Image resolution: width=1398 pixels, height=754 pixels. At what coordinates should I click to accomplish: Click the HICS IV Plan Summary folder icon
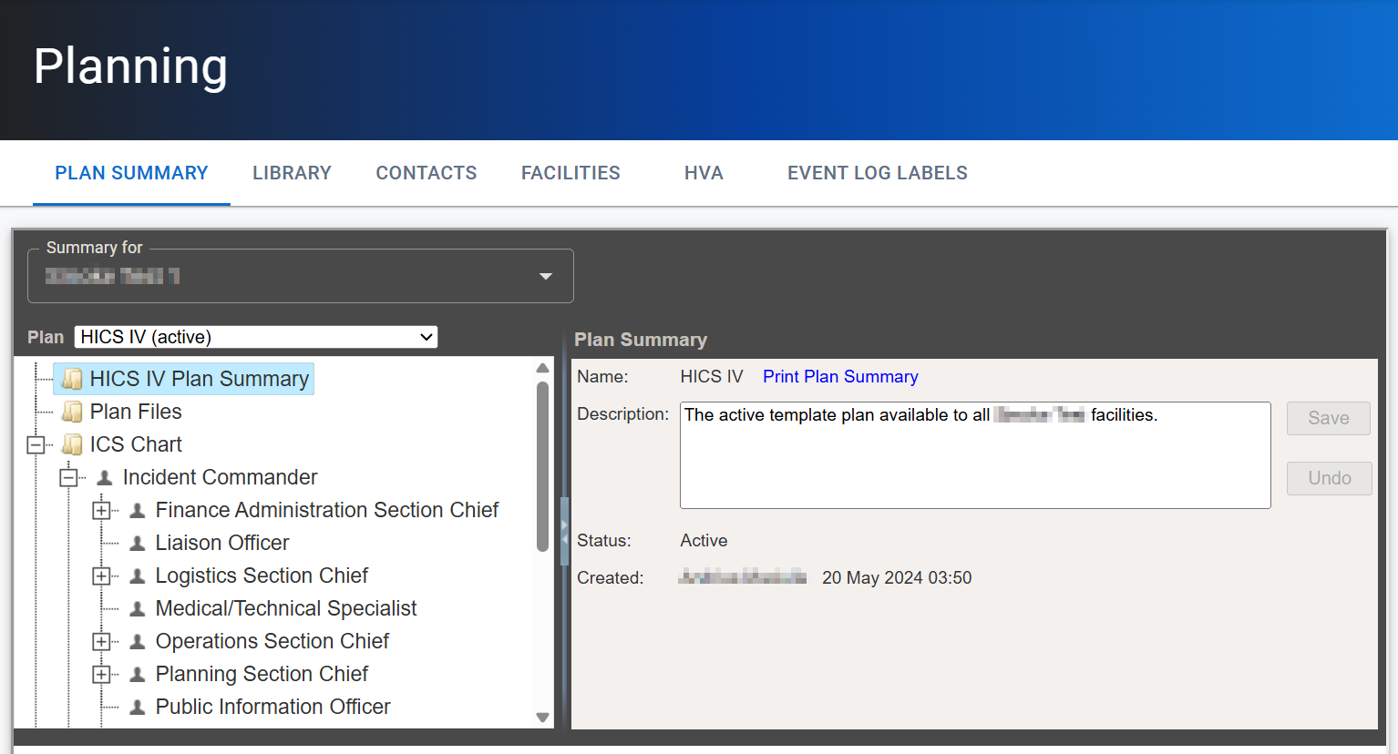coord(72,378)
